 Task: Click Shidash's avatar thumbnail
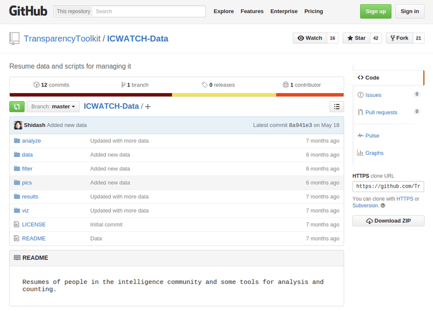coord(18,125)
